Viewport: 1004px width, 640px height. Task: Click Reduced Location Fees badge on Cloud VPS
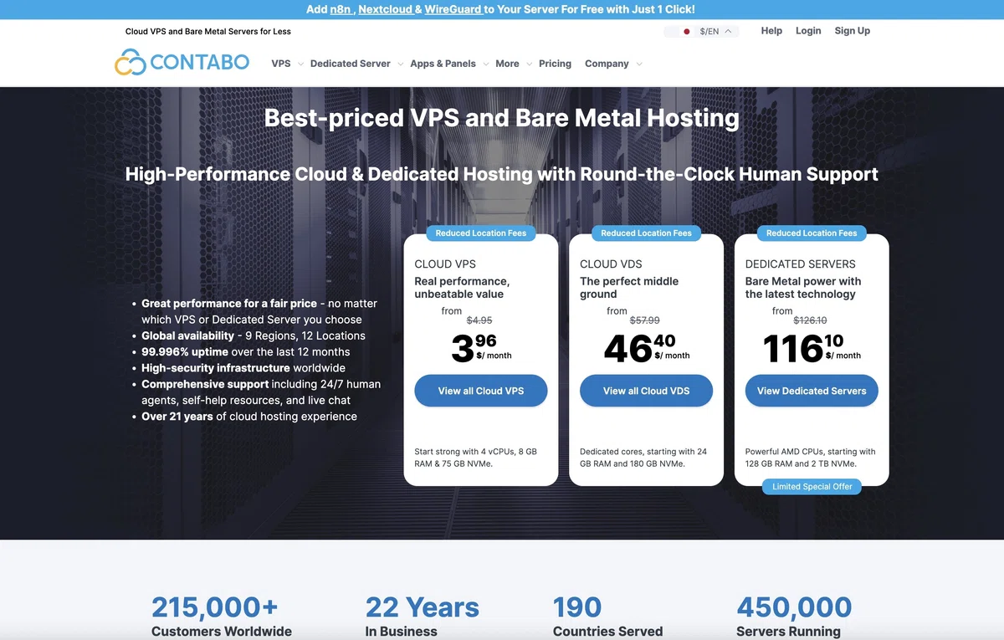[x=481, y=233]
